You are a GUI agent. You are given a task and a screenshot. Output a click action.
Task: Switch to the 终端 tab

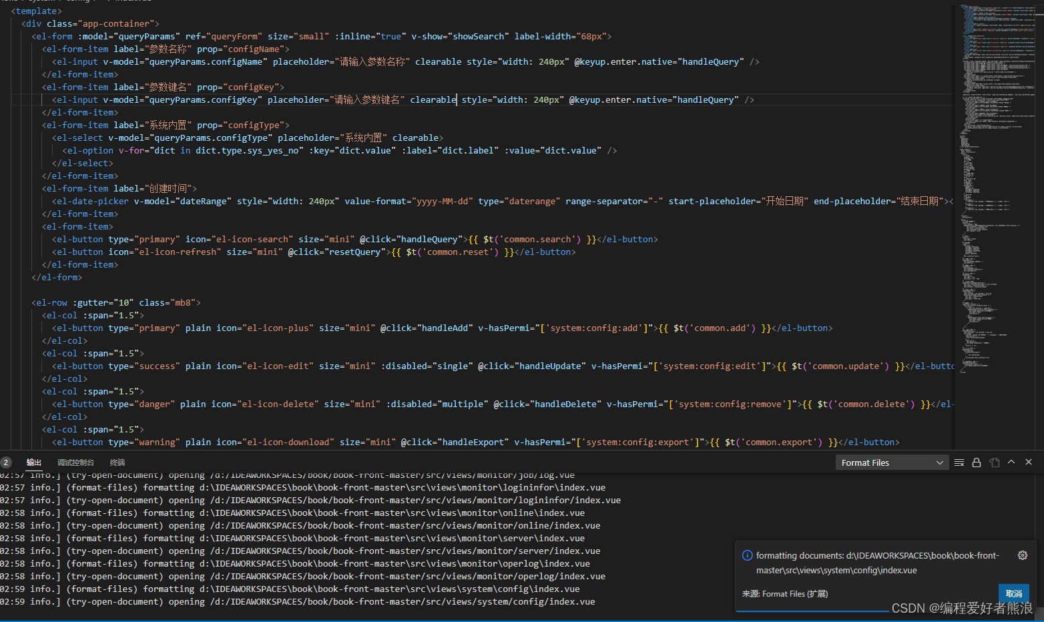tap(117, 462)
